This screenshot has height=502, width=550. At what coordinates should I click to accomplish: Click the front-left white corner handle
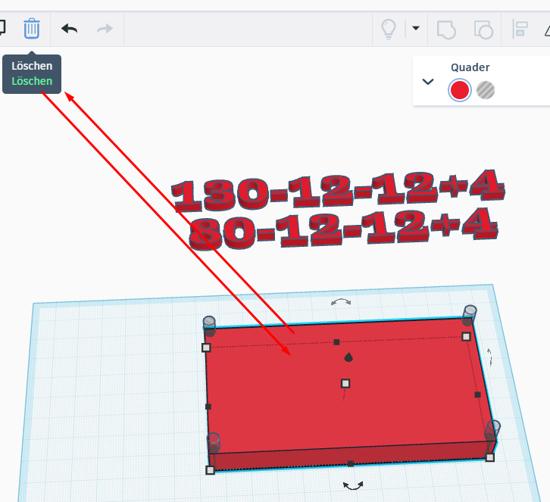210,470
